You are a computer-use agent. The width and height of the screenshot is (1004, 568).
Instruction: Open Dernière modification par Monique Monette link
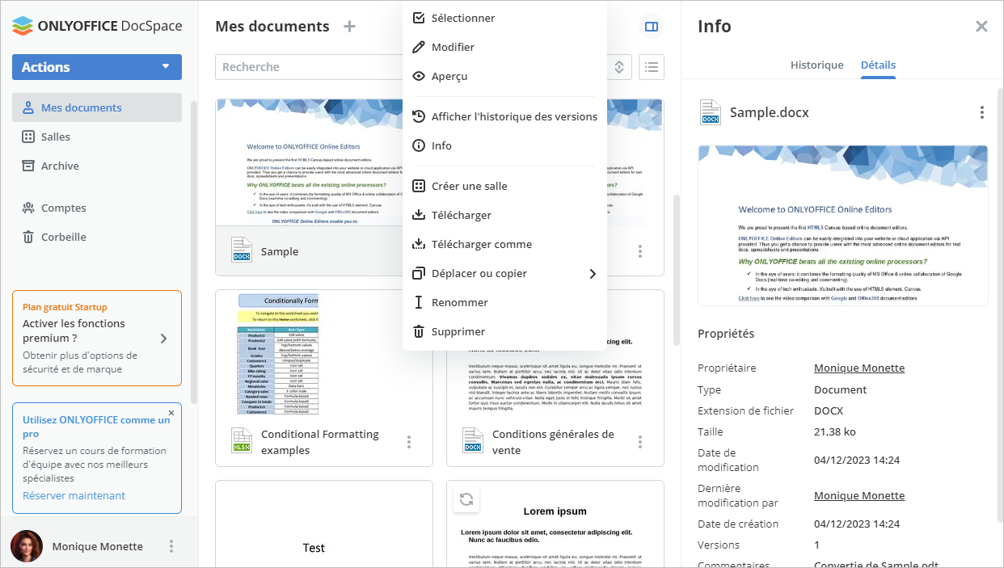pos(859,495)
